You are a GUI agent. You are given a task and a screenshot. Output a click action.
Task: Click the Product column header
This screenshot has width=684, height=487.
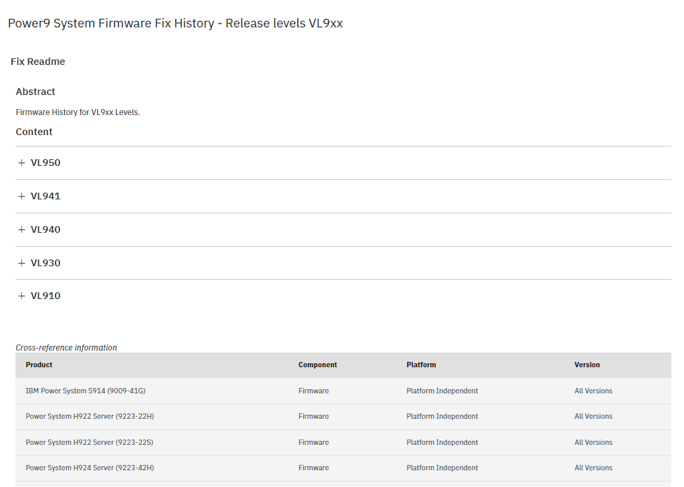[x=39, y=365]
